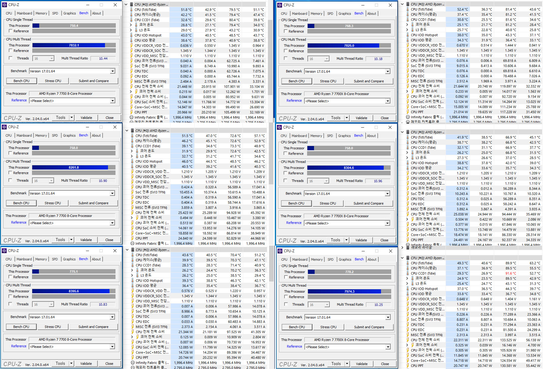Enable Single Thread Reference checkbox in 768.3 score window
This screenshot has width=543, height=369.
click(x=286, y=31)
